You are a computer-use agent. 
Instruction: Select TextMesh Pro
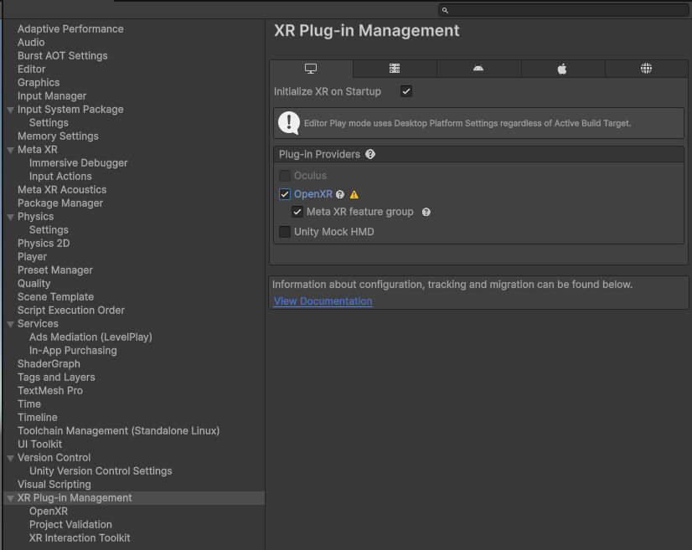(x=50, y=391)
